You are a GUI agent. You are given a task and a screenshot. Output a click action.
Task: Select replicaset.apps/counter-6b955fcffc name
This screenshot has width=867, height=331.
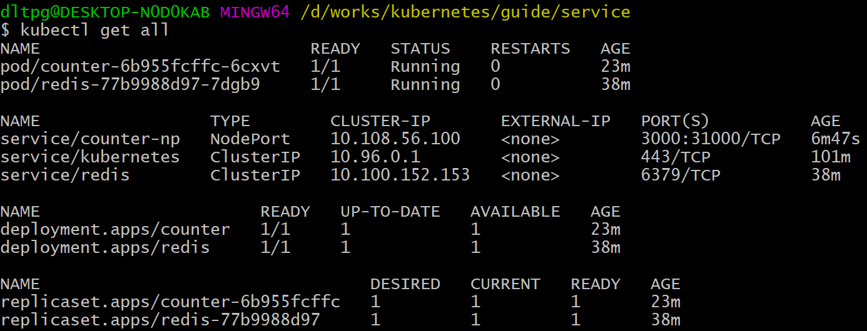pos(170,302)
